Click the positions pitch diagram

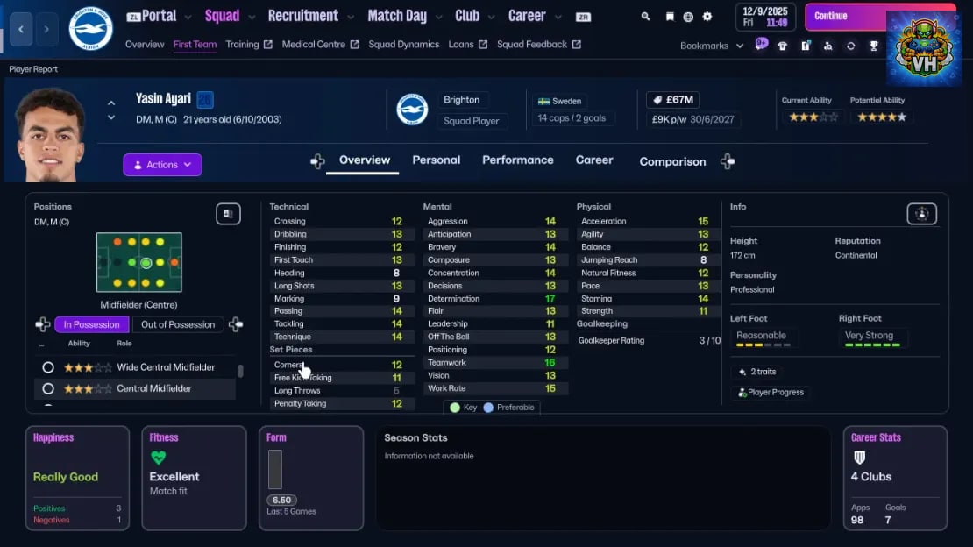(x=139, y=262)
